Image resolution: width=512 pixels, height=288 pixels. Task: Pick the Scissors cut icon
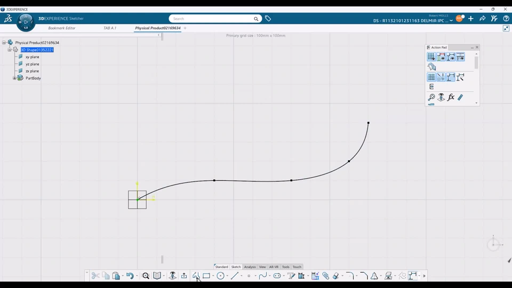pos(95,276)
